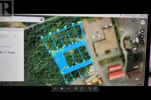
Task: Toggle map visibility with the eye icon
Action: tap(143, 22)
